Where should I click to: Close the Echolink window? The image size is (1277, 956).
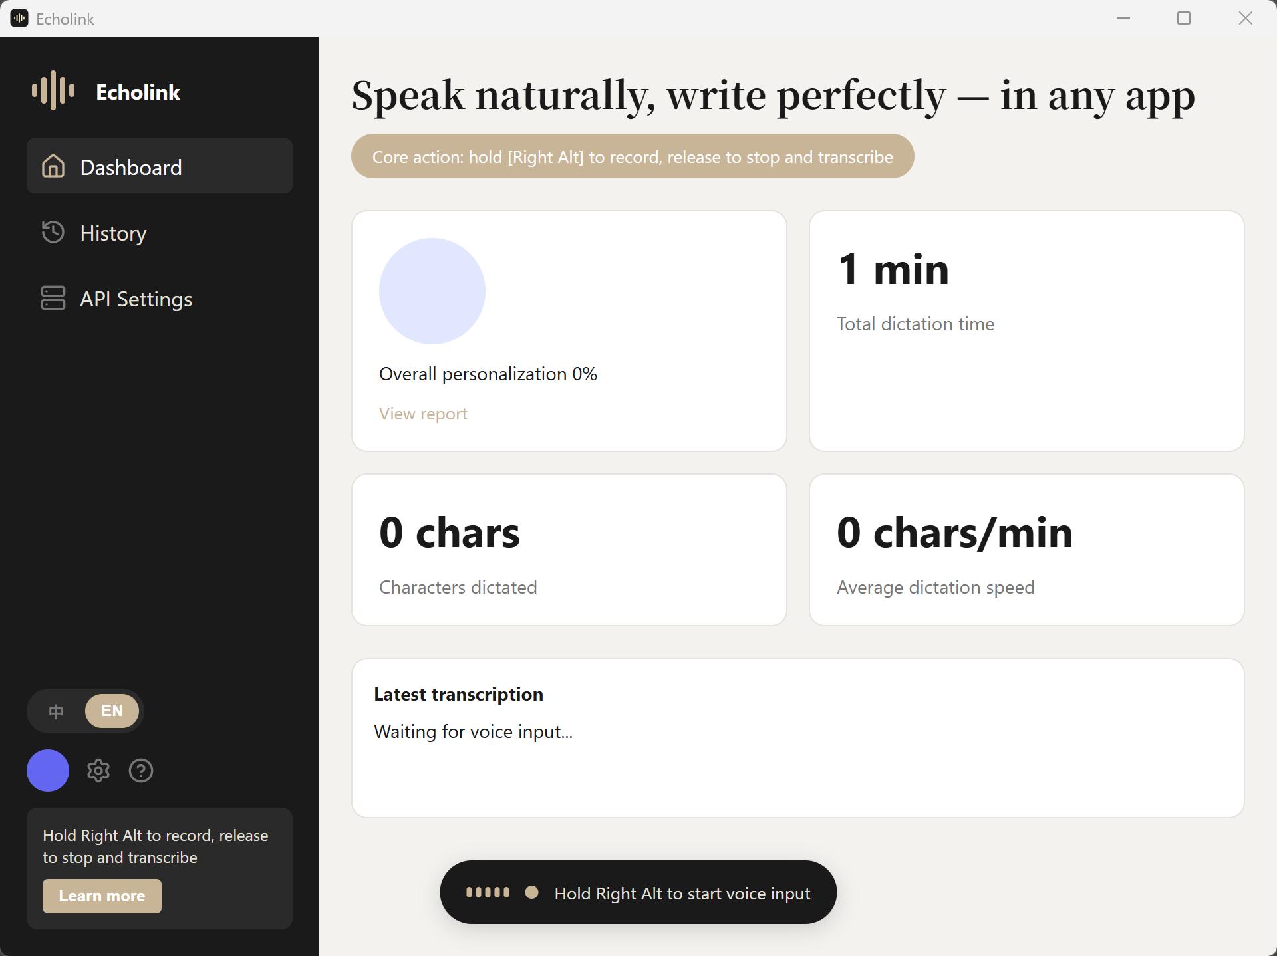pyautogui.click(x=1246, y=19)
